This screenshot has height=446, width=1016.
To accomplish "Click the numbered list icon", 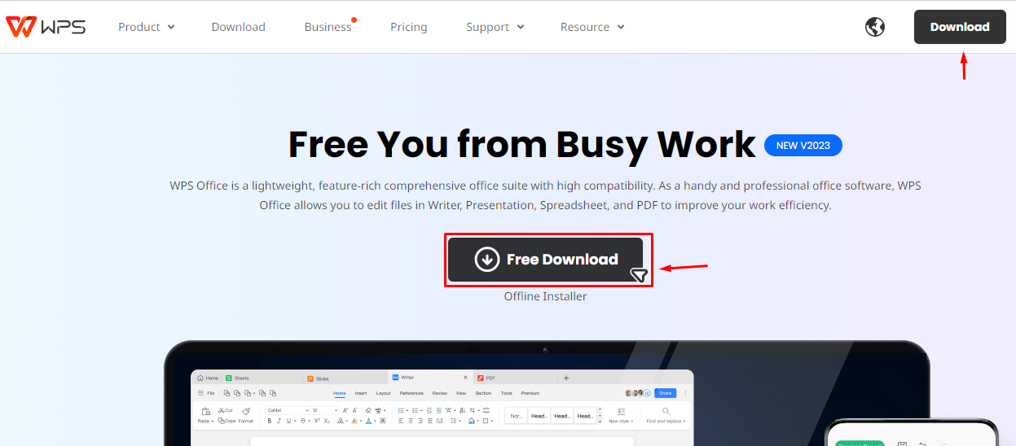I will (415, 410).
